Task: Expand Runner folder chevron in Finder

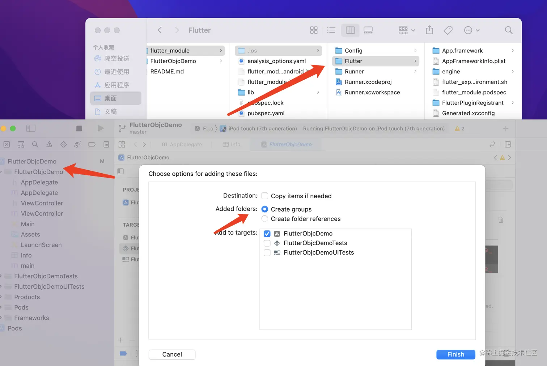Action: click(x=415, y=72)
